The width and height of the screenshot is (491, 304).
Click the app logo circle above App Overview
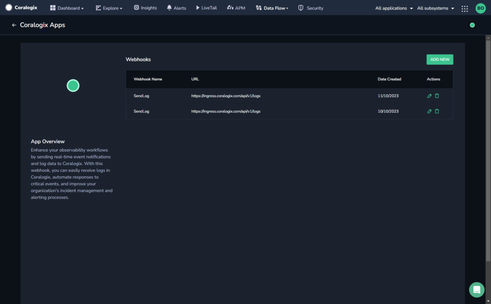[73, 85]
